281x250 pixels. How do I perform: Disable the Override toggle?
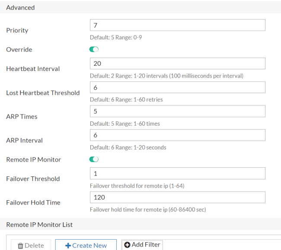tap(94, 49)
